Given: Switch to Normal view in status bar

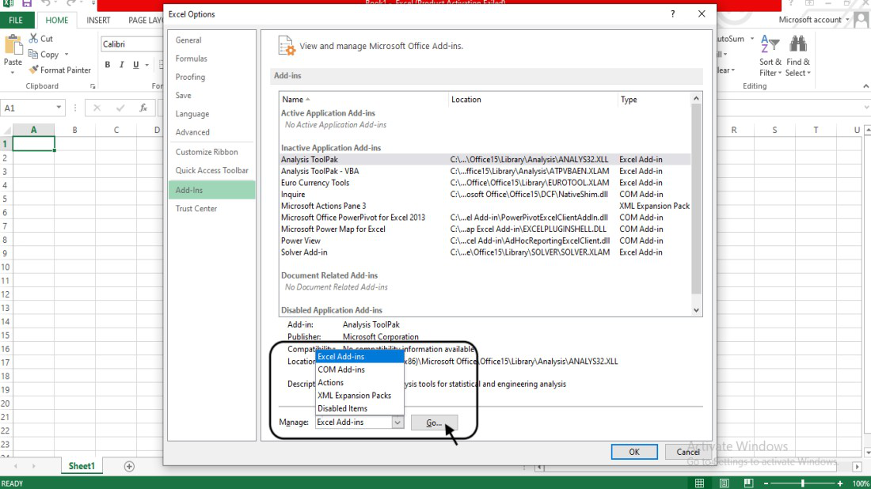Looking at the screenshot, I should [x=699, y=483].
